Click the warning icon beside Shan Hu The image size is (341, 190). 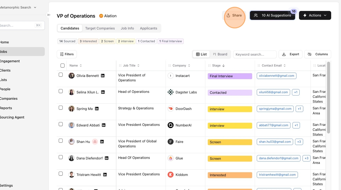95,142
